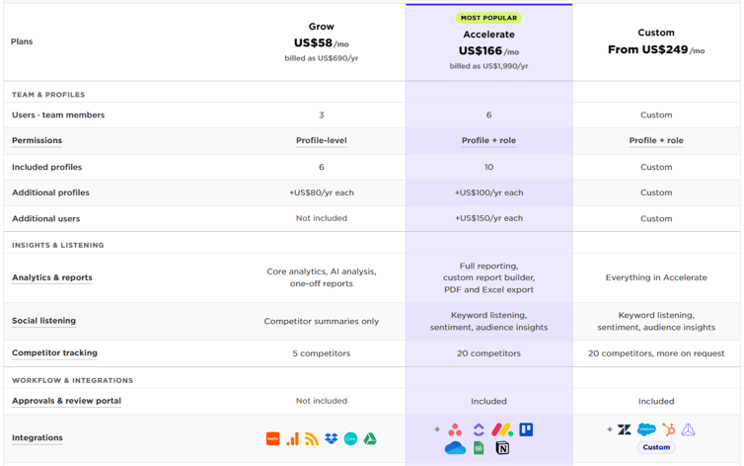Click the Google Drive icon

point(370,438)
